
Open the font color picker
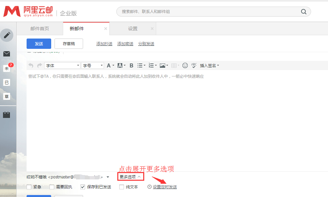coord(109,65)
